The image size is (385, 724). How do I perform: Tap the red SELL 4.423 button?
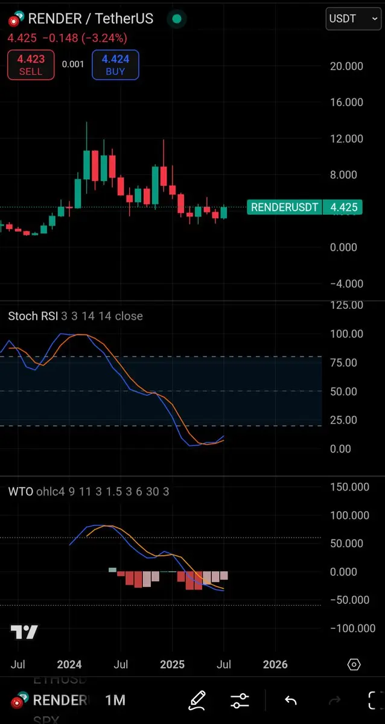31,65
